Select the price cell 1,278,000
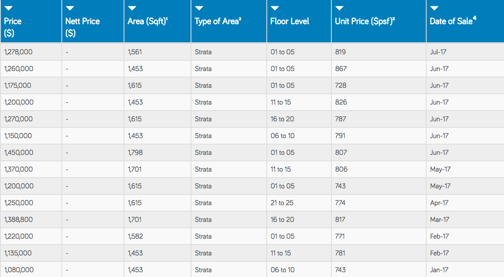 [18, 52]
